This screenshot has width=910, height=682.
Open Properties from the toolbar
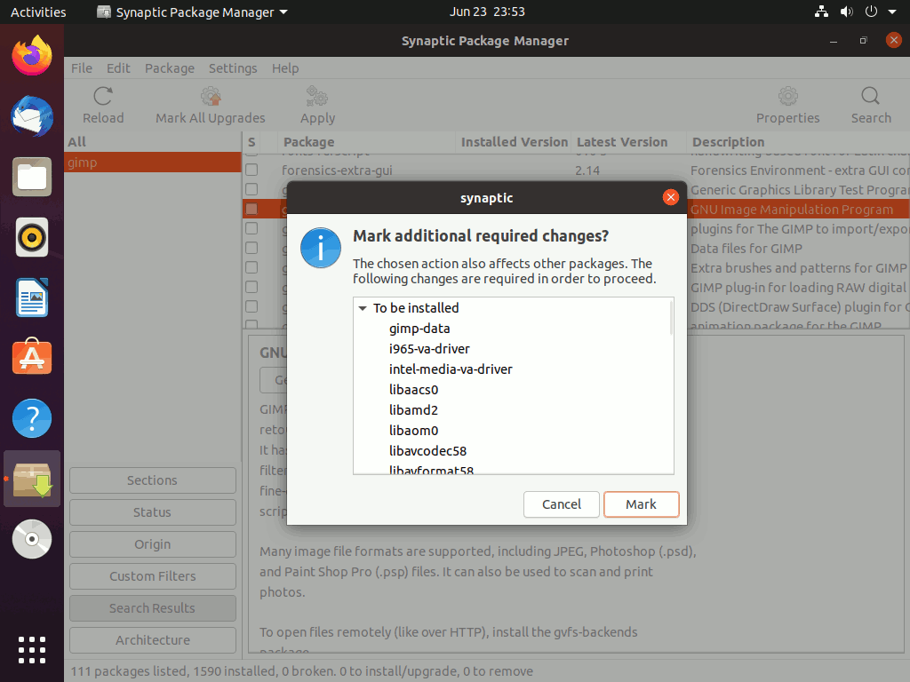pyautogui.click(x=787, y=105)
